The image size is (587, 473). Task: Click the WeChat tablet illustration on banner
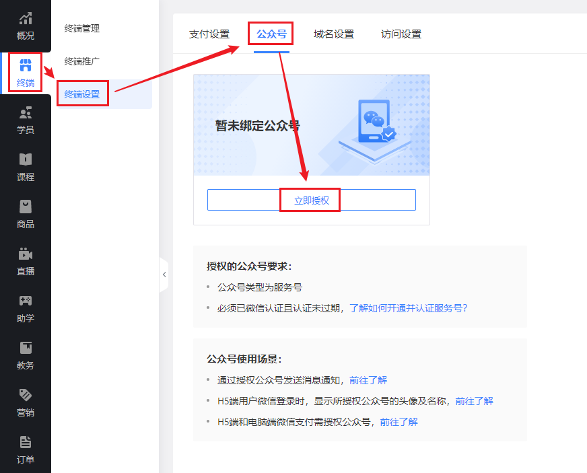(374, 131)
